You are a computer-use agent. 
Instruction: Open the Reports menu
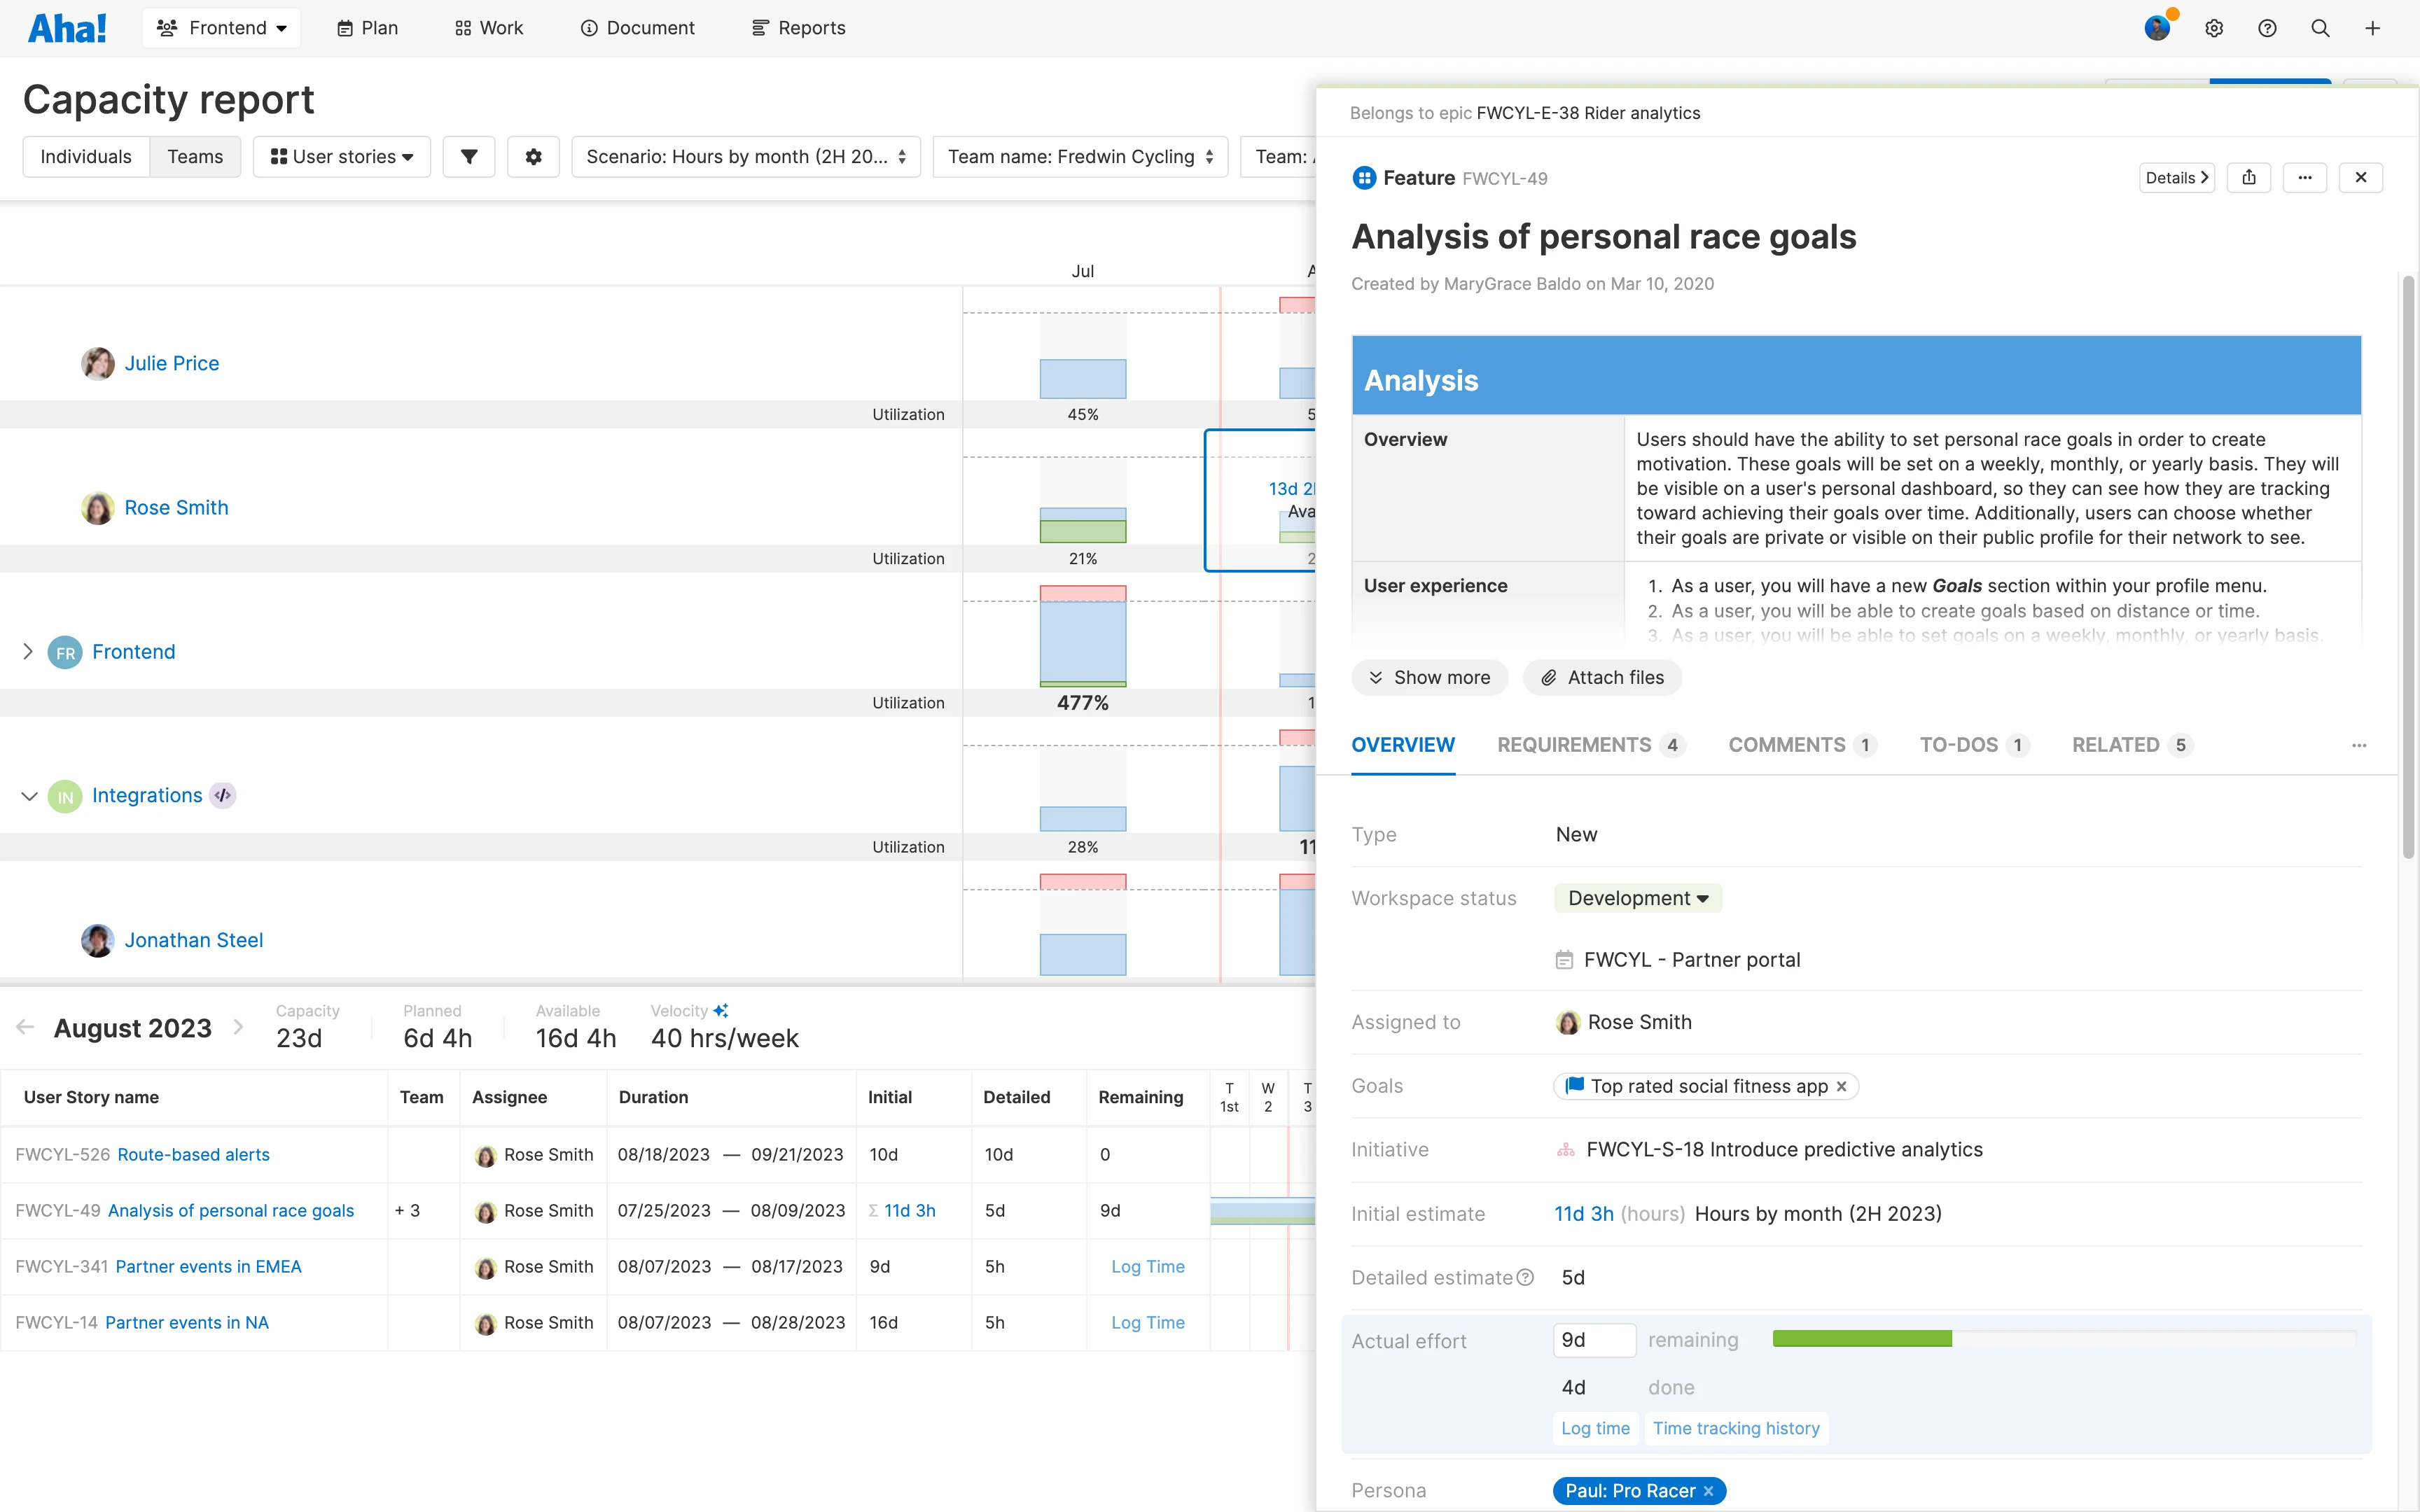798,28
